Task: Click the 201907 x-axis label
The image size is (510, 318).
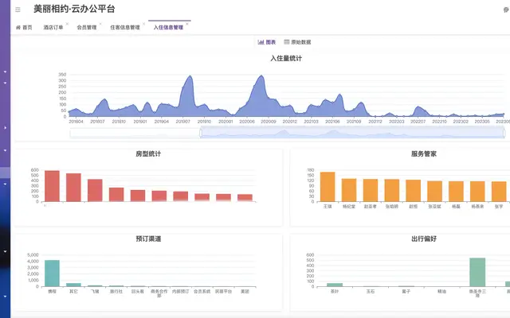Action: [x=182, y=122]
